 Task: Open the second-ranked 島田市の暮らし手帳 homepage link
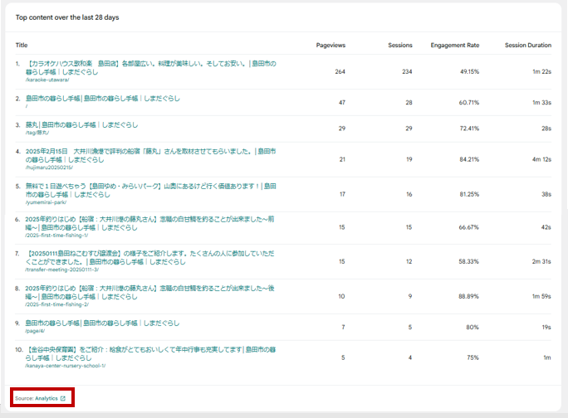(x=101, y=98)
